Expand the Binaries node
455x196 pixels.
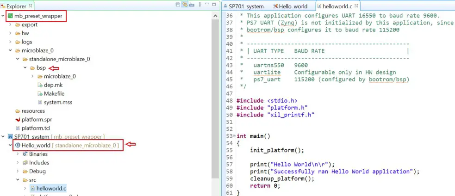coord(18,154)
